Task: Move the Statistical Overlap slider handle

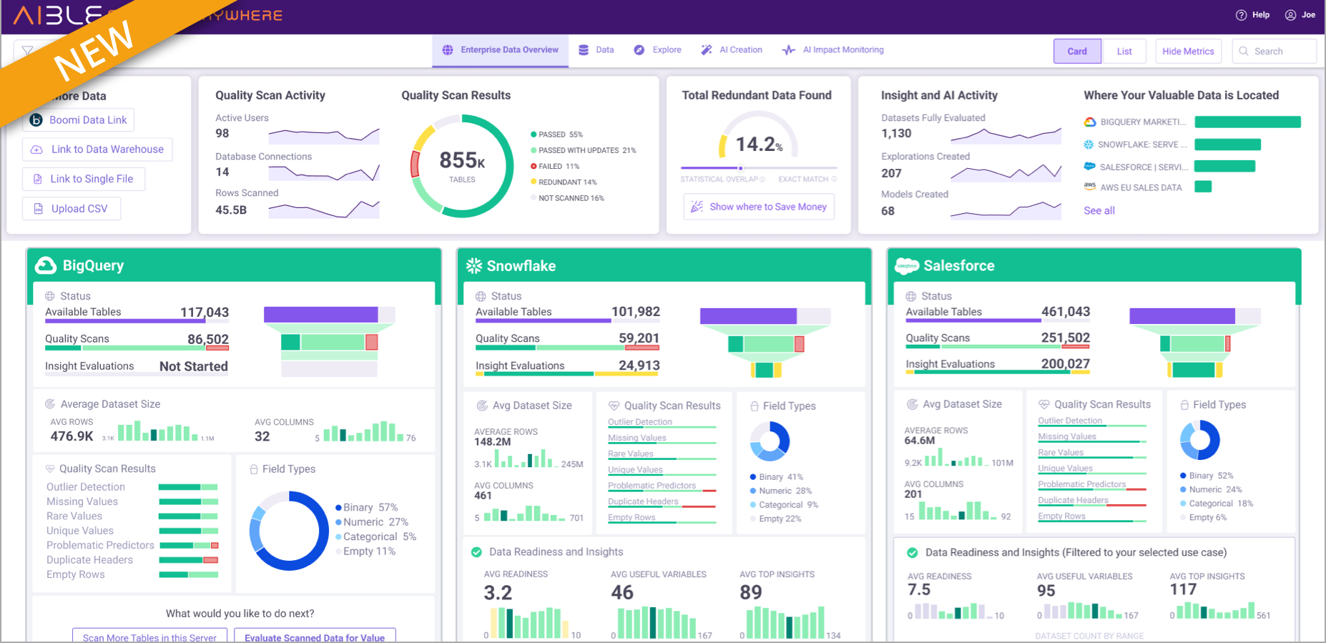Action: click(740, 168)
